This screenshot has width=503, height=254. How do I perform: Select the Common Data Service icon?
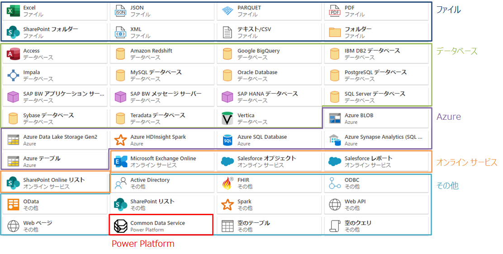click(x=120, y=226)
